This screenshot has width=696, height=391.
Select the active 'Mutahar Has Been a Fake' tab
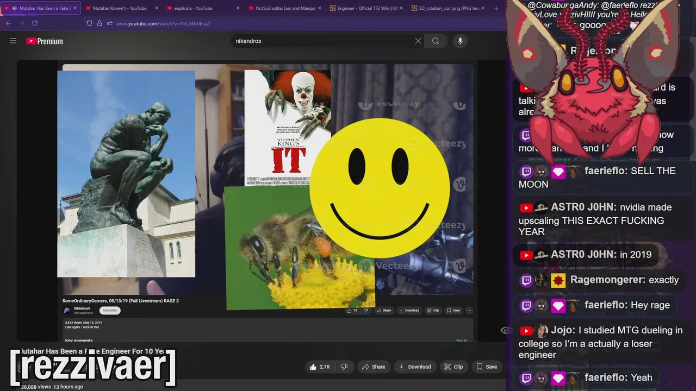(x=41, y=8)
